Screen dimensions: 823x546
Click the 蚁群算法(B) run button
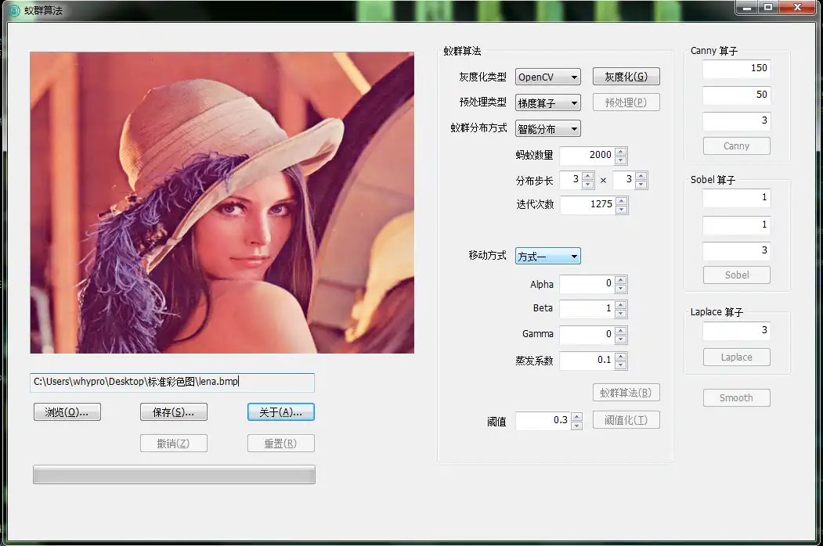pyautogui.click(x=626, y=393)
